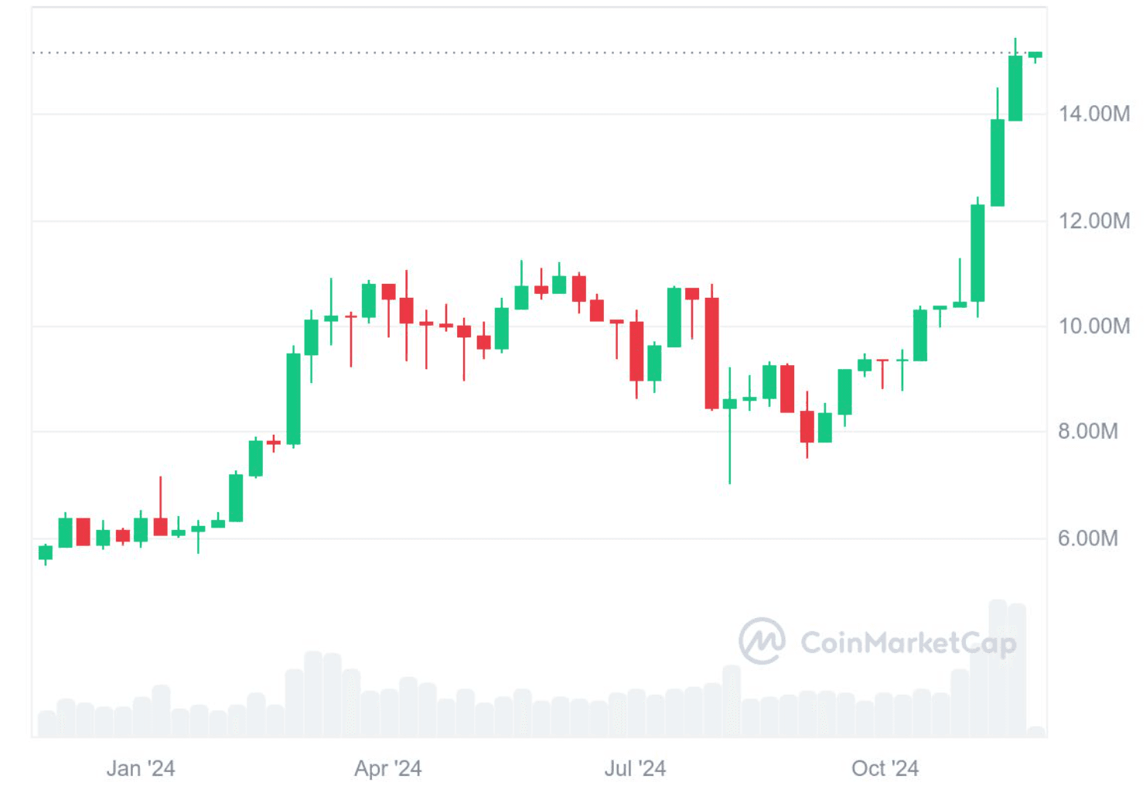
Task: Click the tallest red candle body
Action: (711, 353)
